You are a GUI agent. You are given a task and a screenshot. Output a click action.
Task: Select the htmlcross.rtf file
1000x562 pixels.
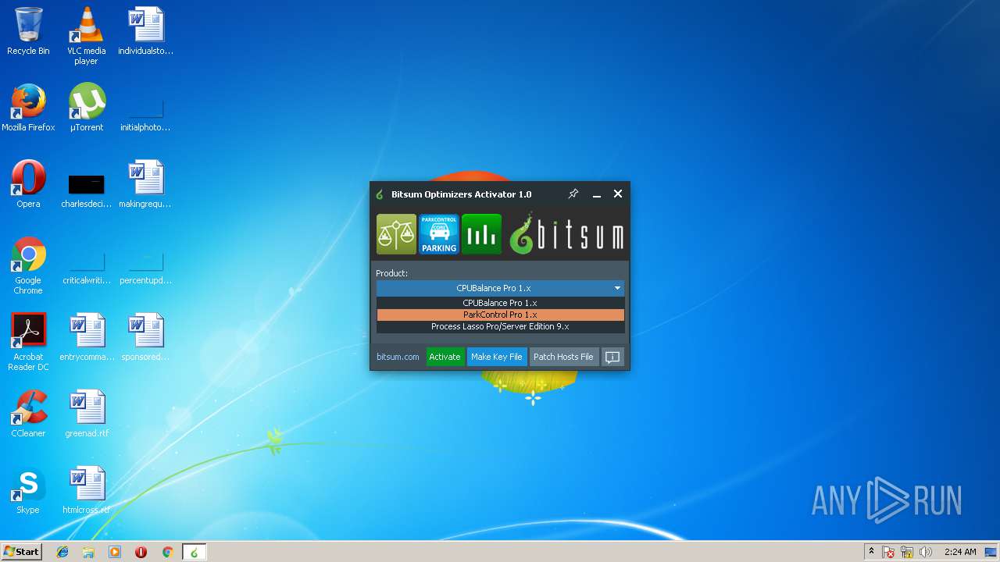coord(86,490)
